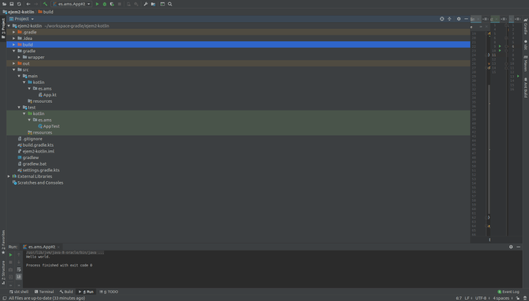
Task: Select build.gradle.kts file in project tree
Action: pos(38,145)
